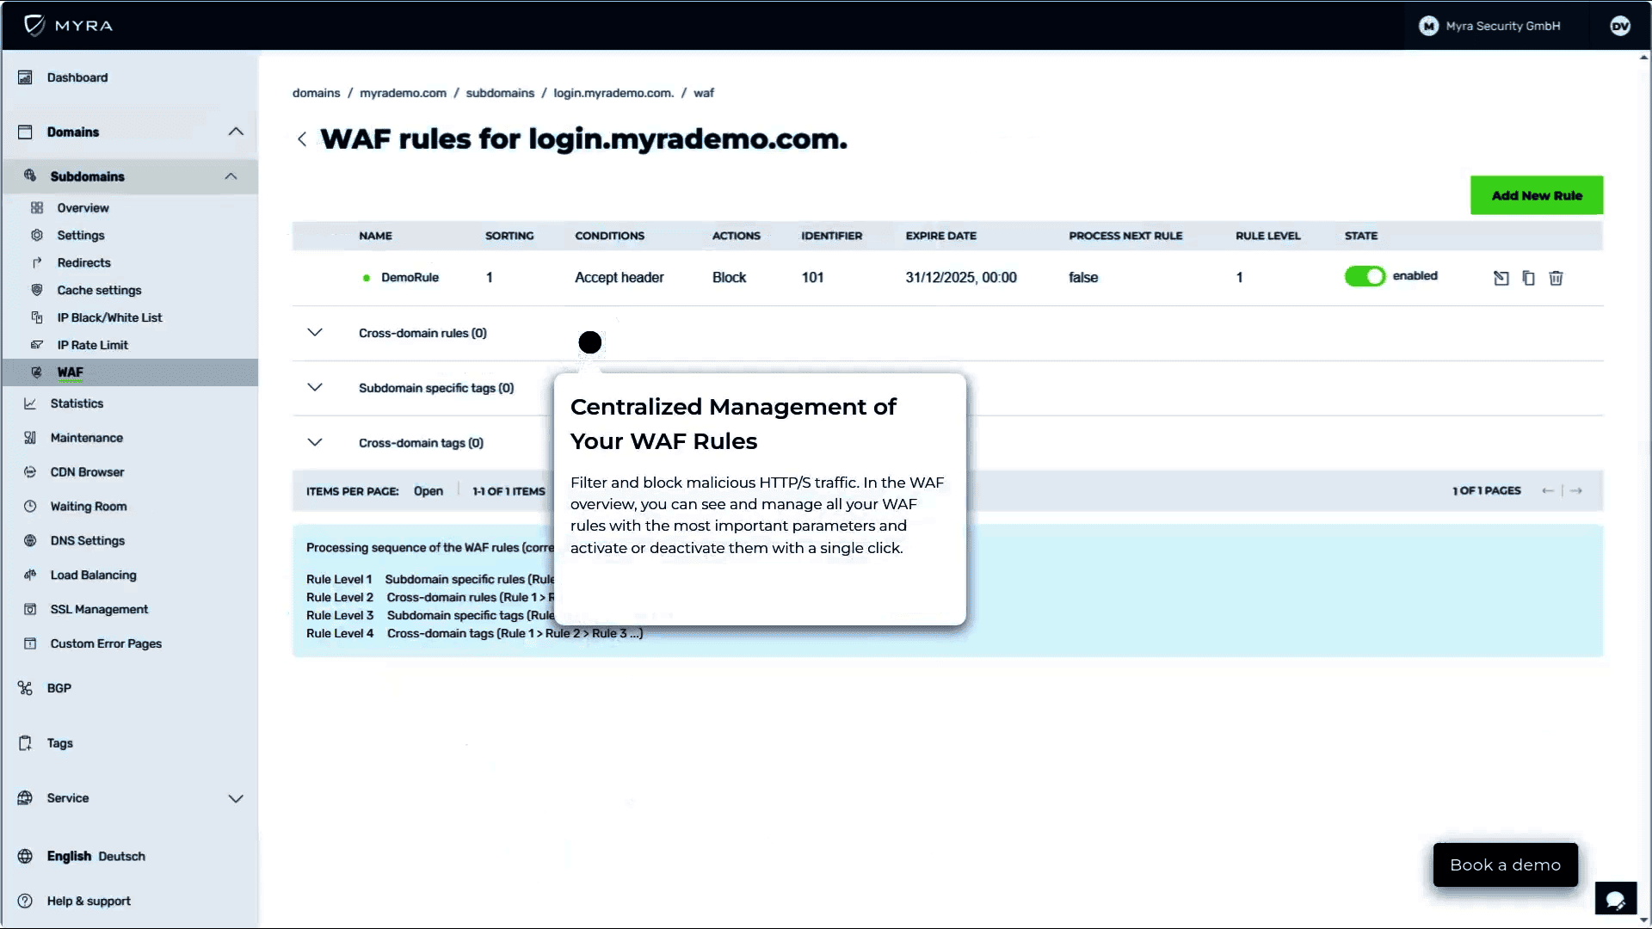Open IP Rate Limit in sidebar
1652x929 pixels.
point(92,345)
